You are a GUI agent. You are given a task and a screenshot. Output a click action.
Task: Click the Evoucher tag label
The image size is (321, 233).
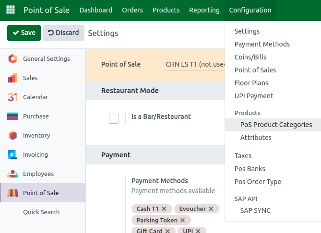[192, 209]
